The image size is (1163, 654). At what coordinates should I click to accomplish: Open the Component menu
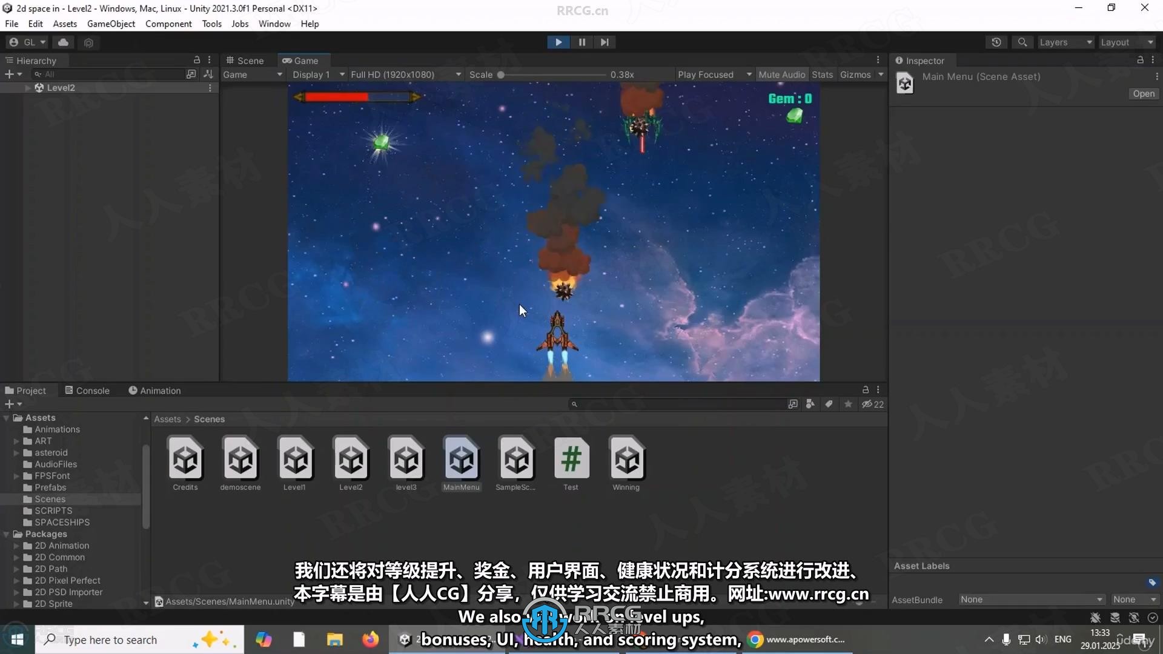click(x=168, y=24)
